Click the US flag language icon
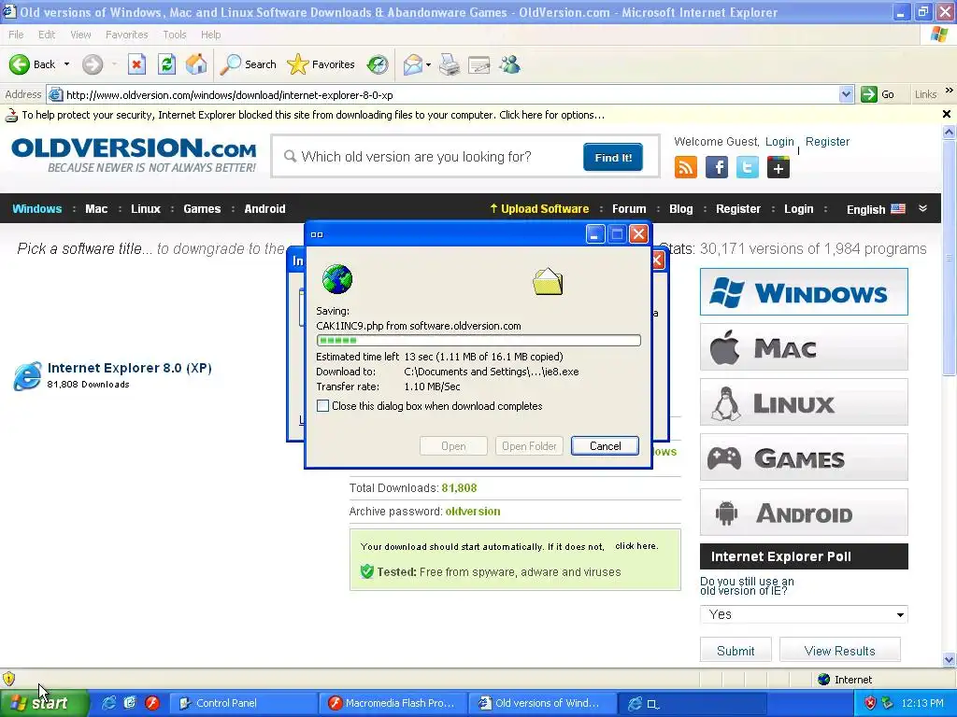Screen dimensions: 957x717 898,208
